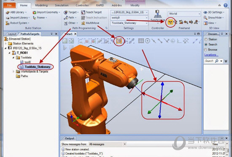Open the File tab
Screen dimensions: 232x157
coord(9,5)
